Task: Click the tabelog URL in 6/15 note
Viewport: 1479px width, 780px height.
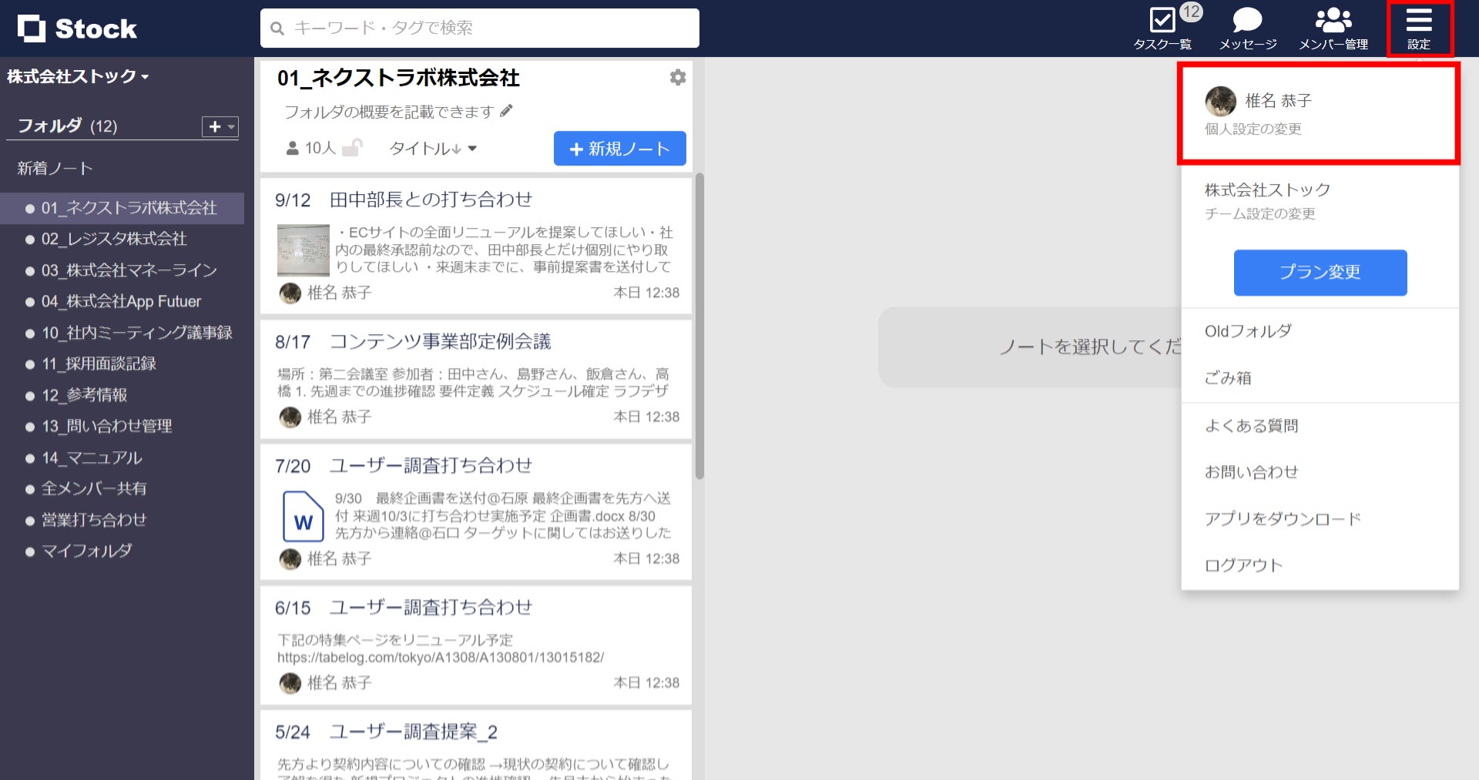Action: pyautogui.click(x=441, y=658)
